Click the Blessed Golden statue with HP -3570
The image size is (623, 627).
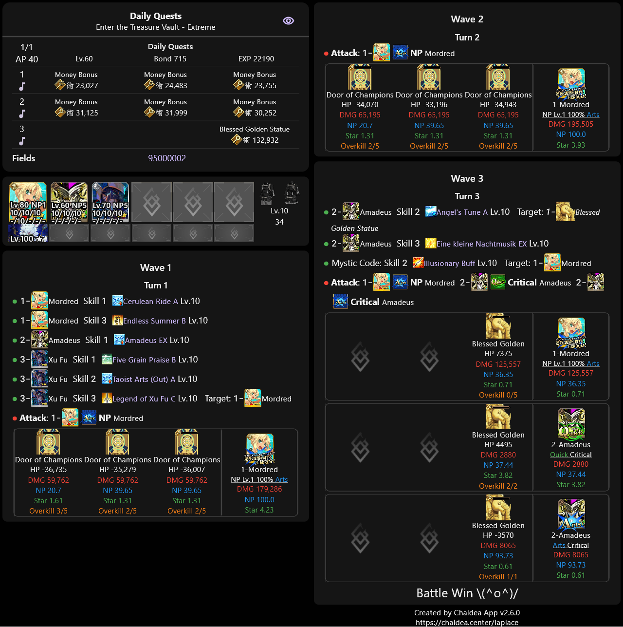click(x=498, y=508)
